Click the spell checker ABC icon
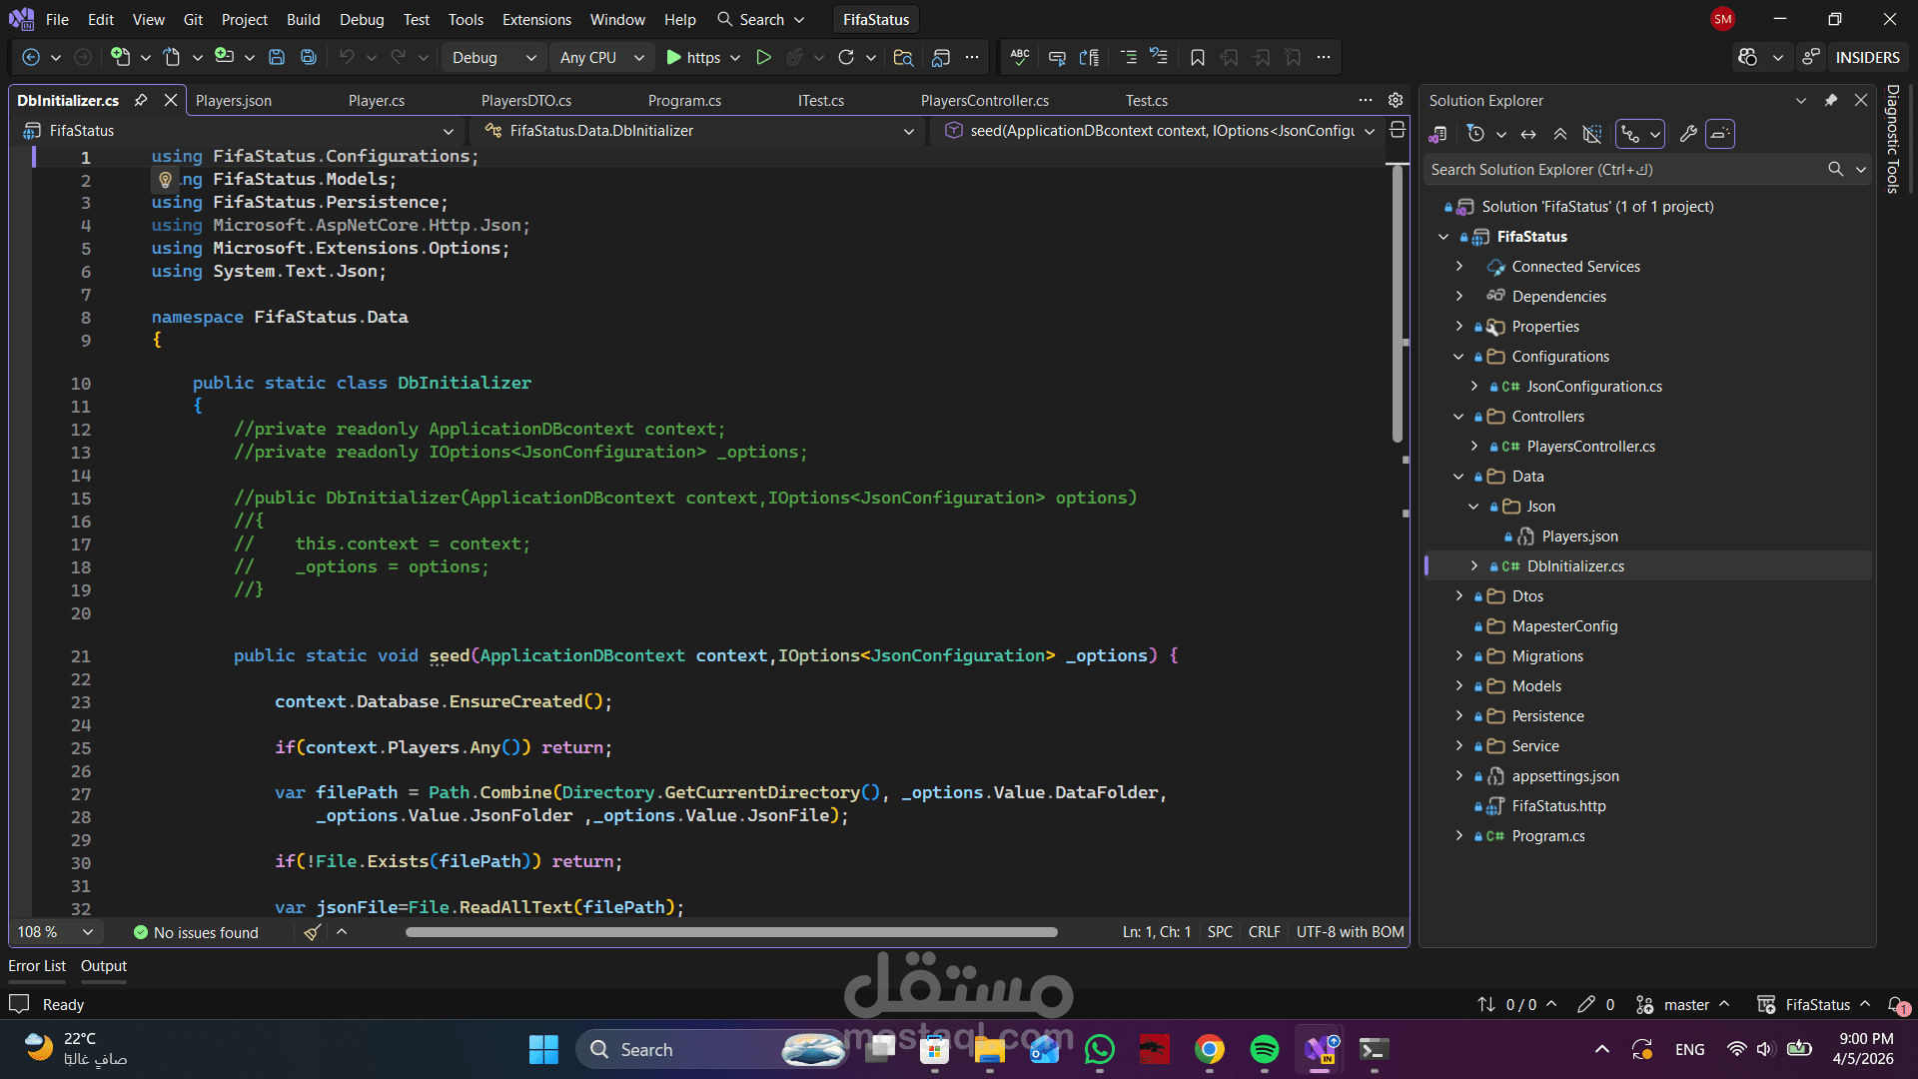 (1020, 58)
